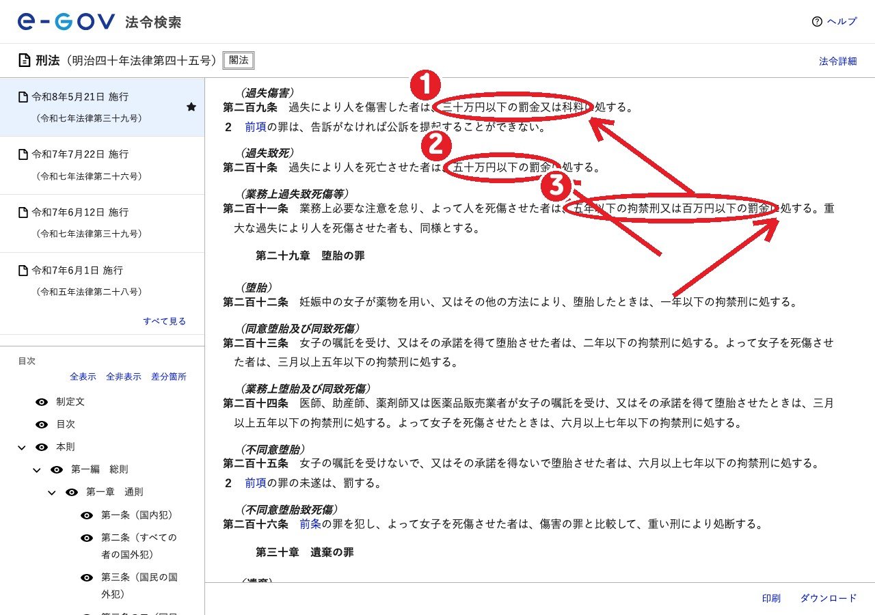Viewport: 875px width, 615px height.
Task: Click 印刷 at the bottom
Action: [771, 599]
